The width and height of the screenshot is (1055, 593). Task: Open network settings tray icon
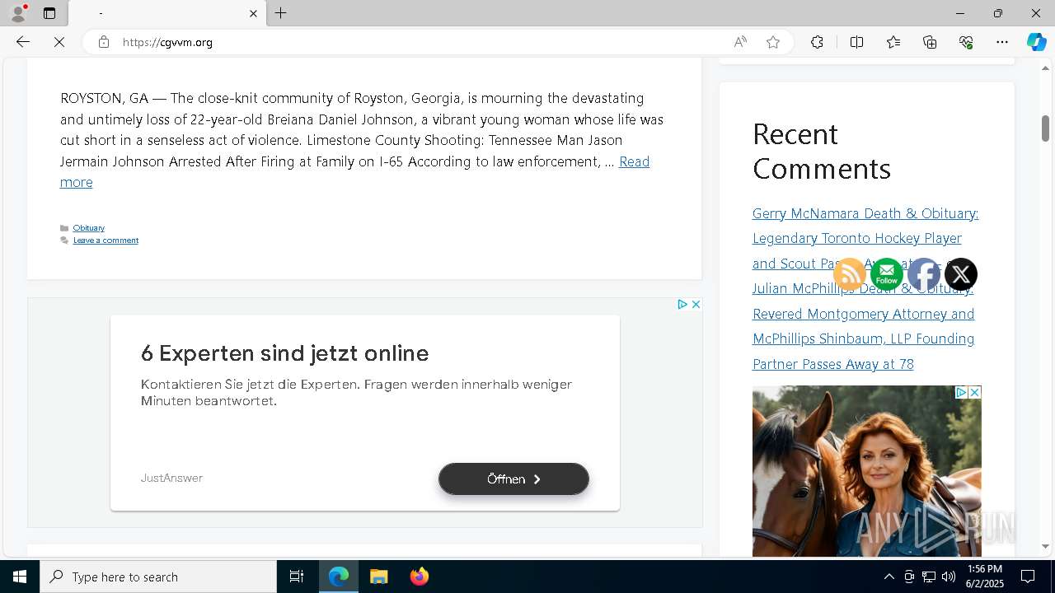point(929,577)
